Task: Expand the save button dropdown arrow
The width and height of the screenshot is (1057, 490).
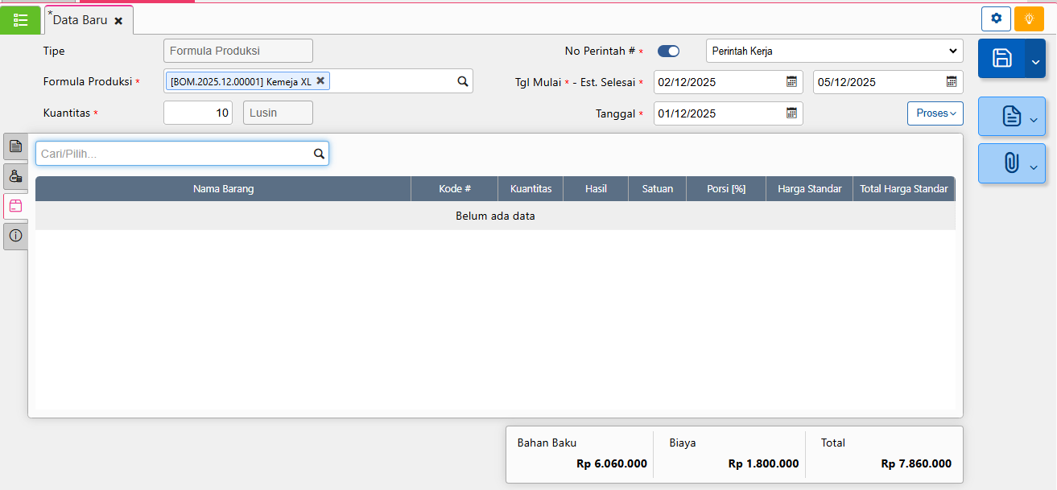Action: click(1035, 59)
